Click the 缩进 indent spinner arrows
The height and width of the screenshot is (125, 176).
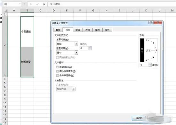click(x=90, y=48)
